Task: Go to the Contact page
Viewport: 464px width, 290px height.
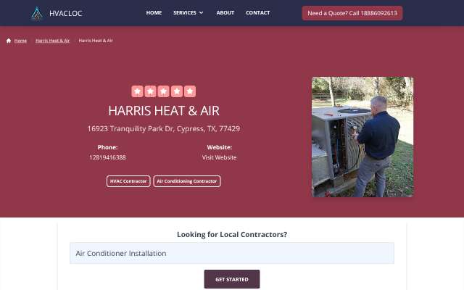Action: pyautogui.click(x=258, y=13)
